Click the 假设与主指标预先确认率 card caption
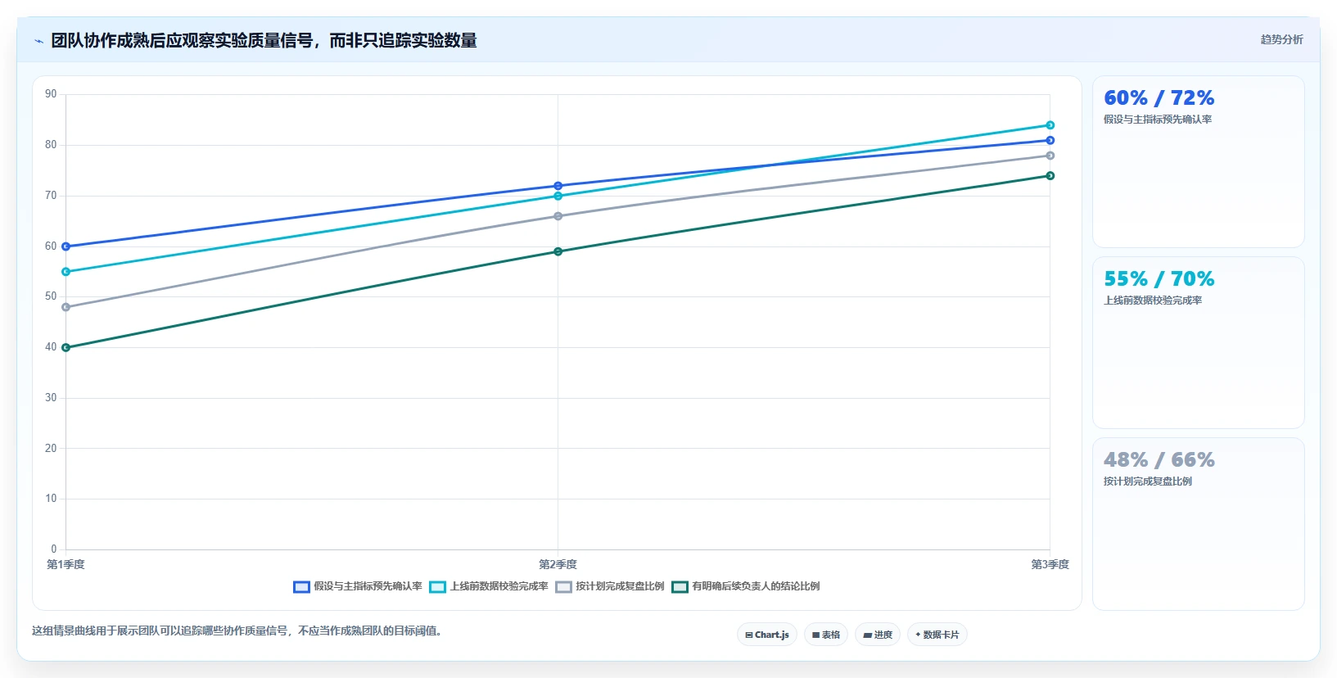The image size is (1337, 678). tap(1158, 120)
